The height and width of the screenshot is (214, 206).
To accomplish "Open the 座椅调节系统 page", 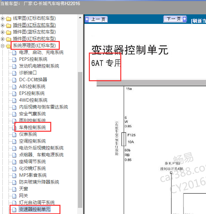I will 32,161.
